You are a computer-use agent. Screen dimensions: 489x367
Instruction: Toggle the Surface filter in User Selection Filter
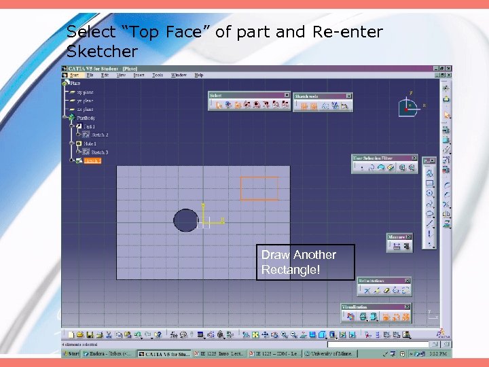click(x=381, y=168)
